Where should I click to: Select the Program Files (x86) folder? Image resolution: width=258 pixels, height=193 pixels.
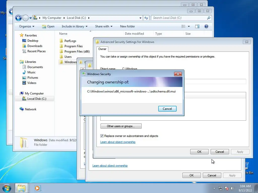77,51
